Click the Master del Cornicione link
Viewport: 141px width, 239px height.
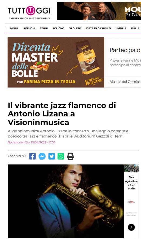click(x=125, y=82)
